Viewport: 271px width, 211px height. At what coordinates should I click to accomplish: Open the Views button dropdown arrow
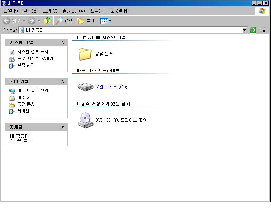pos(110,21)
